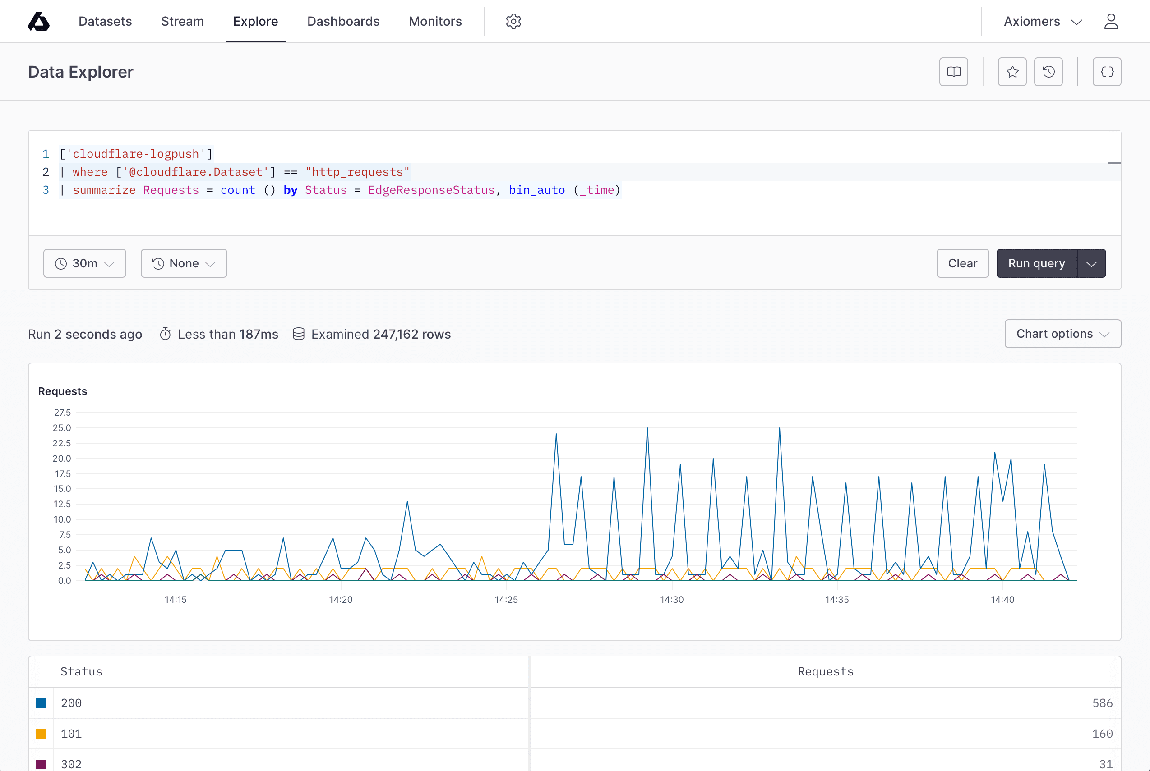Click the Run query button
This screenshot has height=771, width=1150.
point(1037,263)
